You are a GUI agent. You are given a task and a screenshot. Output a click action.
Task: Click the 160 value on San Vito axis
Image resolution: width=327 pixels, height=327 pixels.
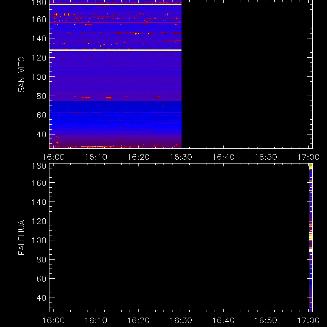click(39, 19)
